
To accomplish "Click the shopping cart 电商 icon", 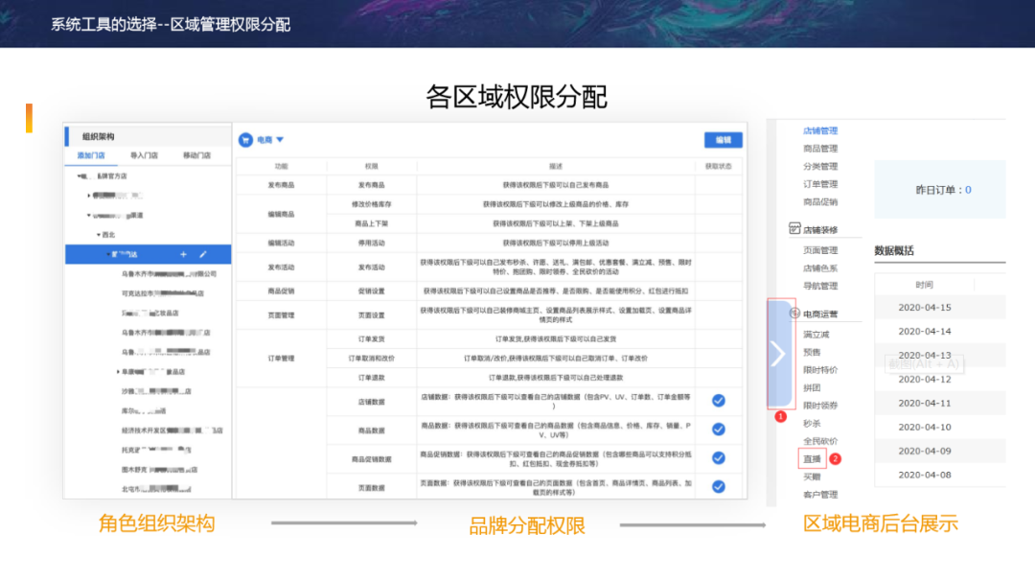I will (x=245, y=140).
